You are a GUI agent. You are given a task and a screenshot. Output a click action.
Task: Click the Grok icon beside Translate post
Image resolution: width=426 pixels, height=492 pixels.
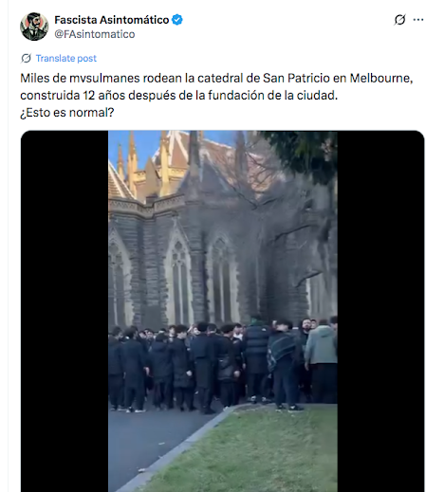pos(26,58)
